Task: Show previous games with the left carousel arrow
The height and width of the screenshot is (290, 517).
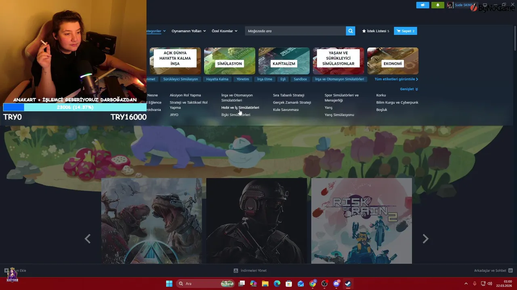Action: (87, 239)
